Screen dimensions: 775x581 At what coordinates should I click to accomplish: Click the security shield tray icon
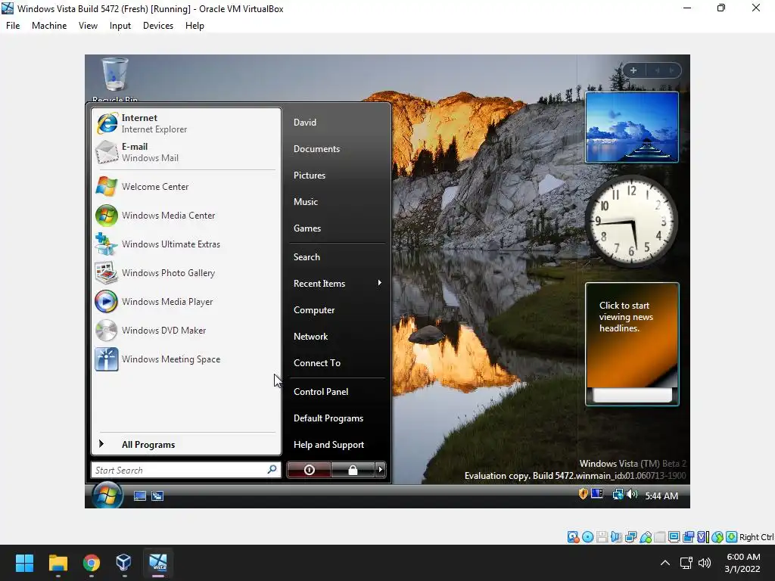584,493
